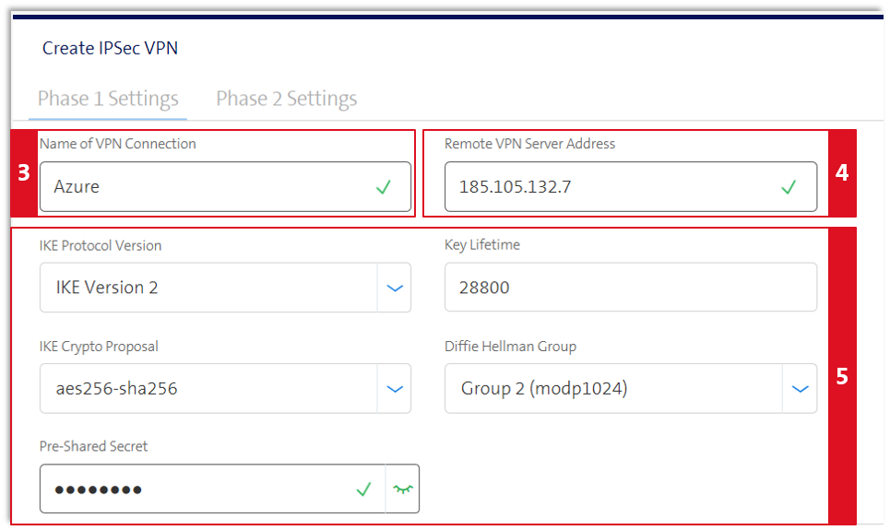Viewport: 890px width, 530px height.
Task: Click the Diffie Hellman Group label
Action: pyautogui.click(x=510, y=347)
